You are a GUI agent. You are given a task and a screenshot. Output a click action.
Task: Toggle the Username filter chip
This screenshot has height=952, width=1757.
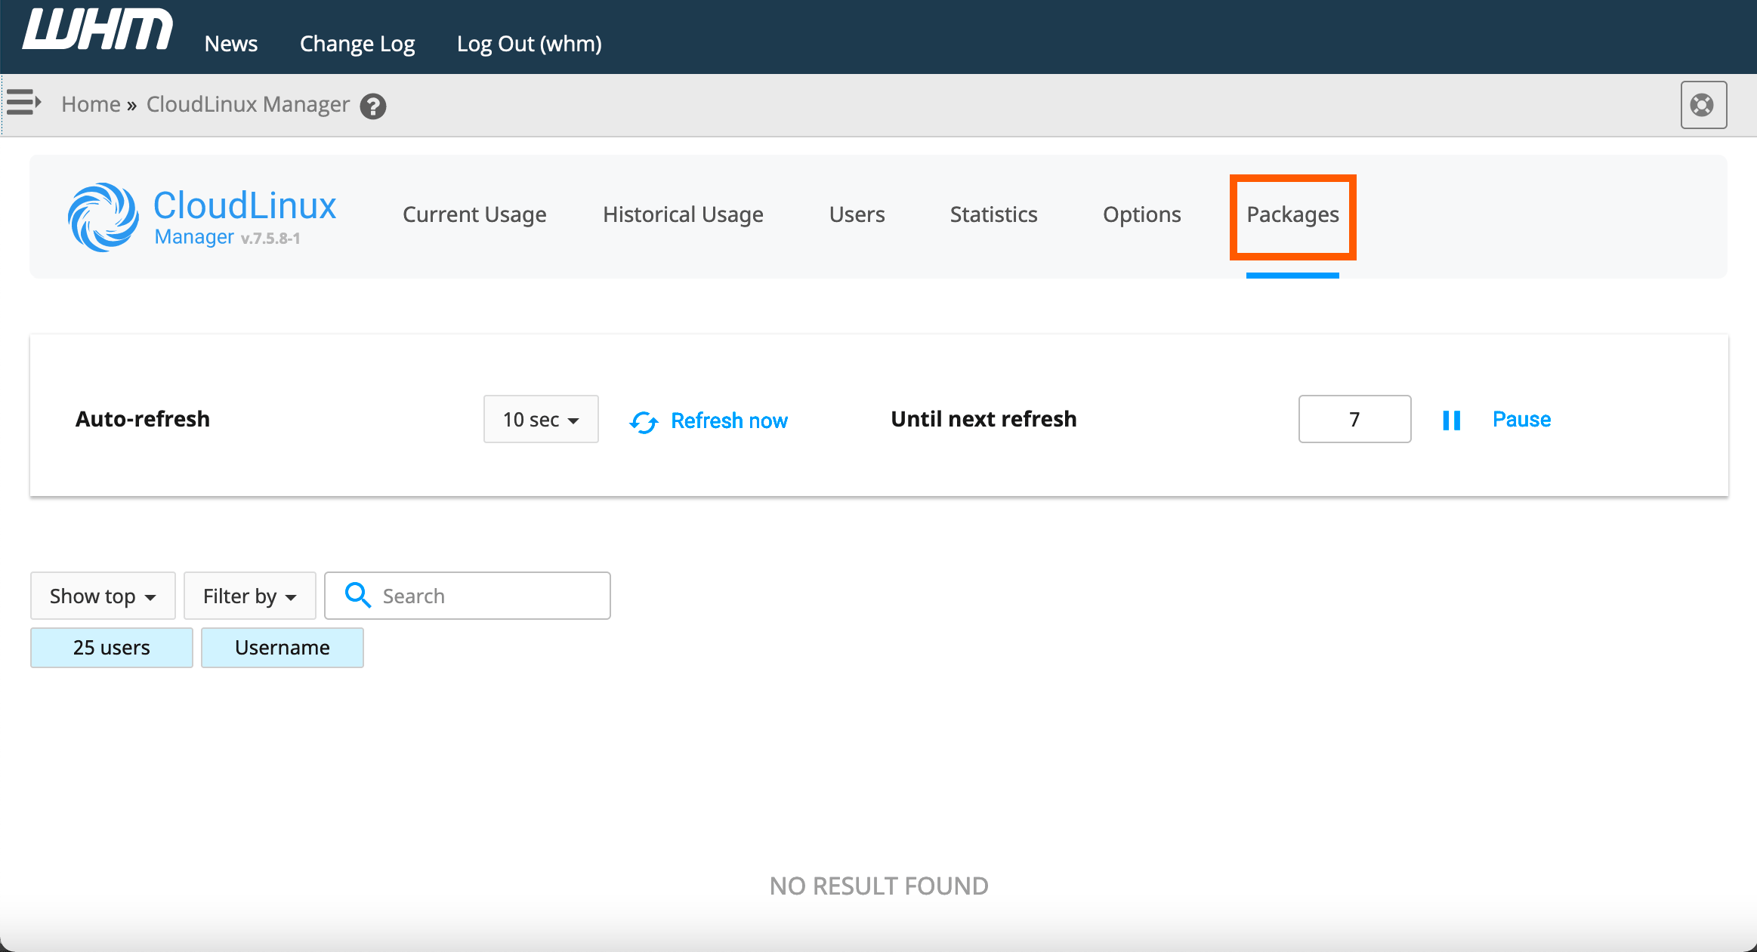[x=282, y=648]
